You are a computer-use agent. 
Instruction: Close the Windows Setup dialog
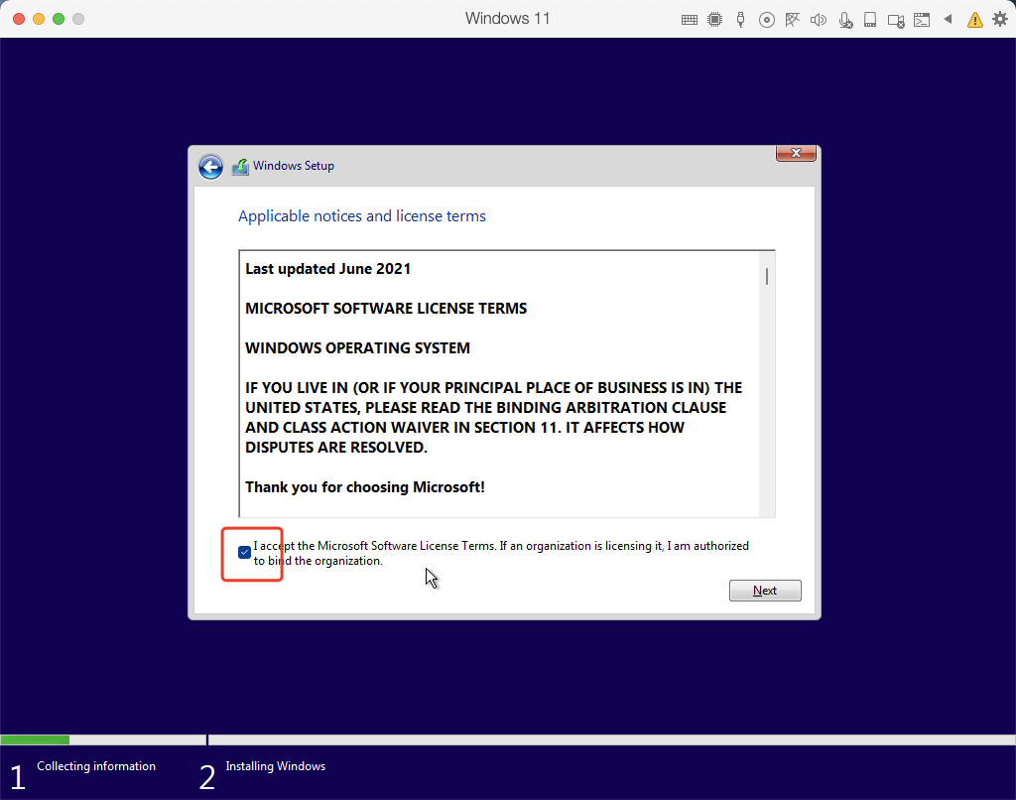(x=796, y=153)
